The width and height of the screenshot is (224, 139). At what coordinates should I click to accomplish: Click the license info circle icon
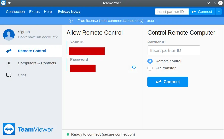pyautogui.click(x=70, y=21)
